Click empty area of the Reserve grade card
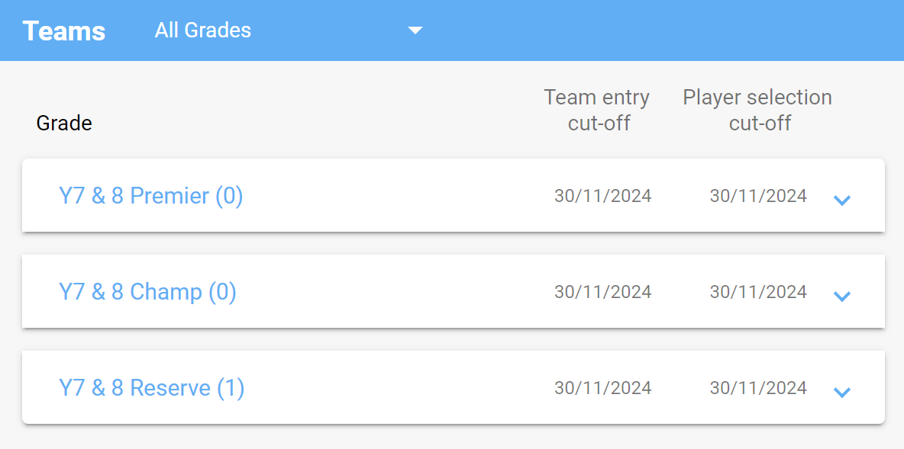 tap(392, 388)
